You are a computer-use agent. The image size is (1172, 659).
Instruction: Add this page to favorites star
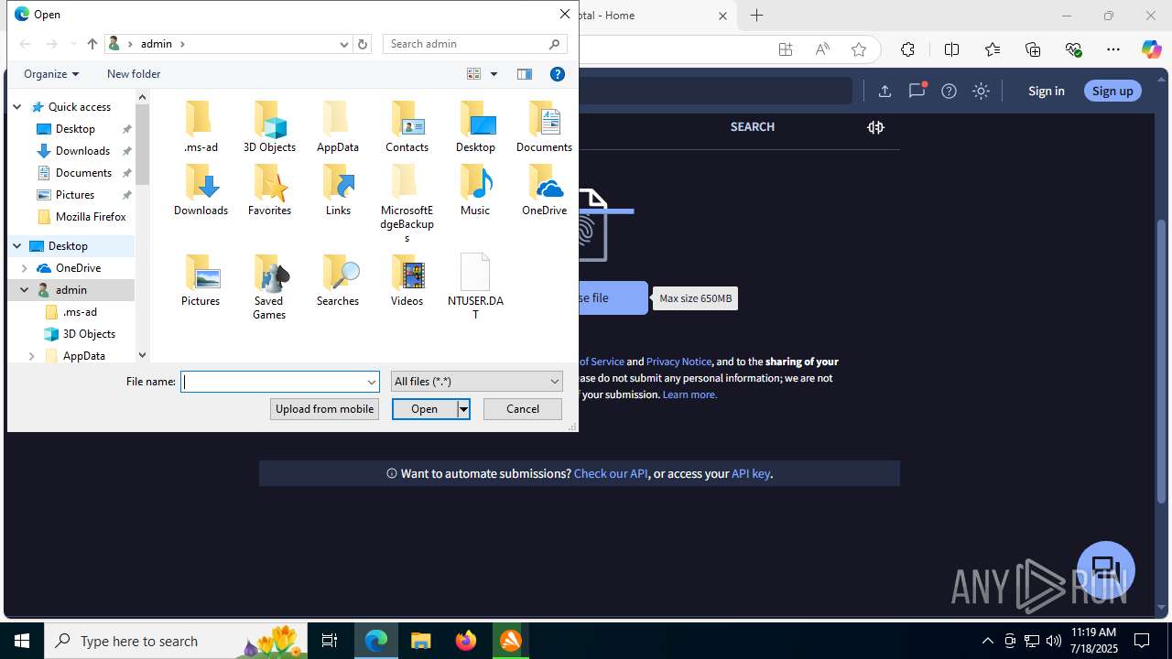pyautogui.click(x=859, y=49)
